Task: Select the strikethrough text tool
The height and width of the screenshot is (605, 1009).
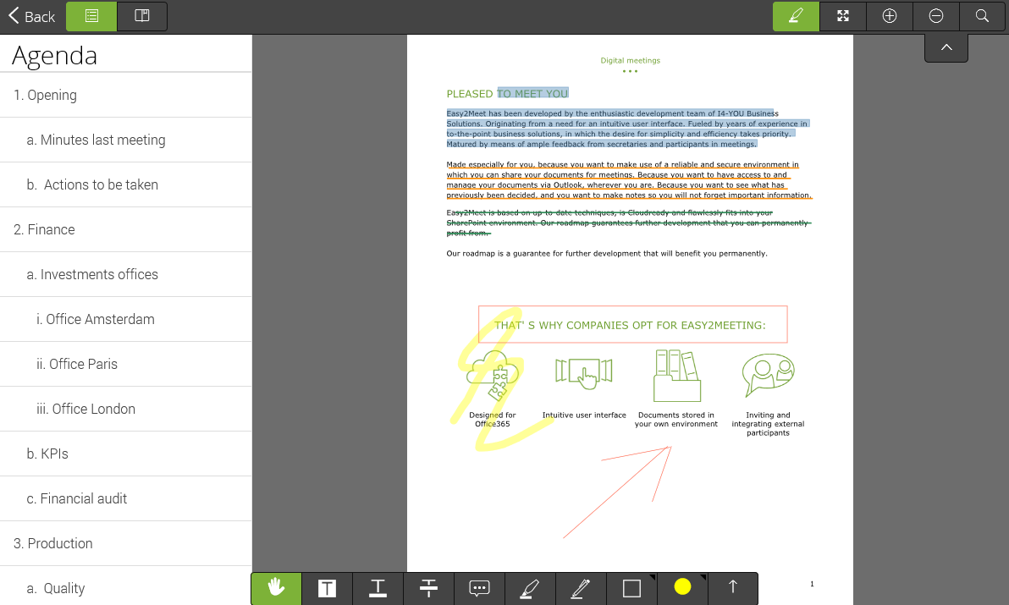Action: coord(428,587)
